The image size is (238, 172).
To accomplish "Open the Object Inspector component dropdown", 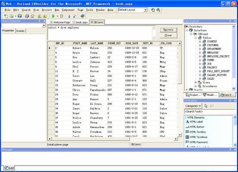I will pos(44,25).
